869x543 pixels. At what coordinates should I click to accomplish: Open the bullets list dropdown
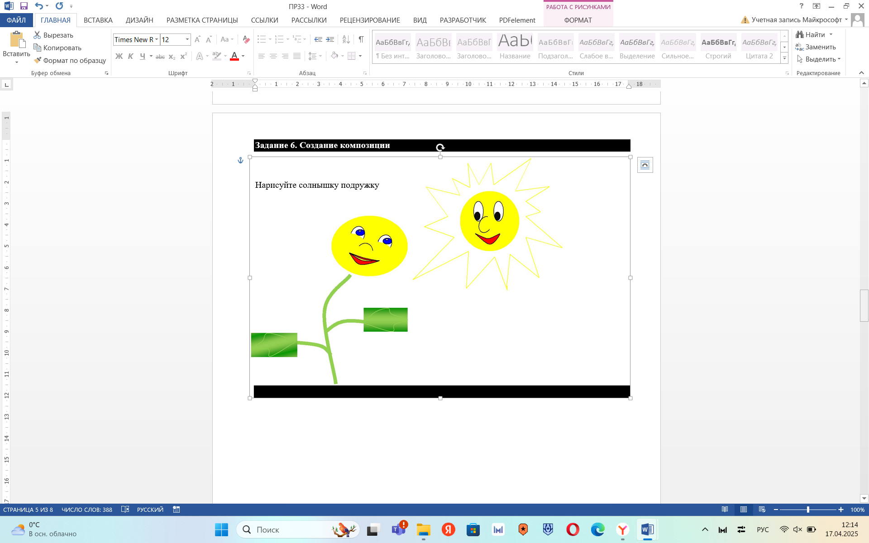pyautogui.click(x=270, y=39)
